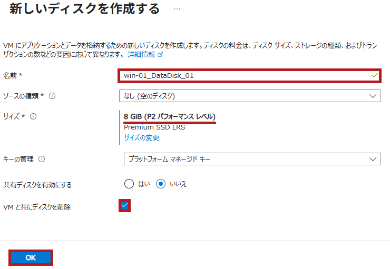Click the OK button

pos(31,257)
